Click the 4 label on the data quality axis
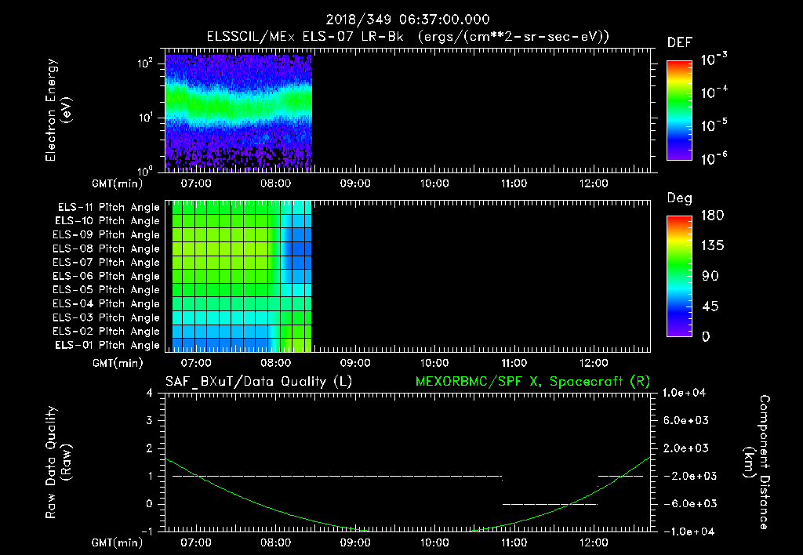Viewport: 803px width, 555px height. click(150, 393)
